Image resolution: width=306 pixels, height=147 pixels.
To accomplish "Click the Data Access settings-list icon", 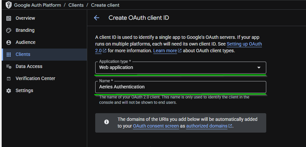I will (x=9, y=67).
